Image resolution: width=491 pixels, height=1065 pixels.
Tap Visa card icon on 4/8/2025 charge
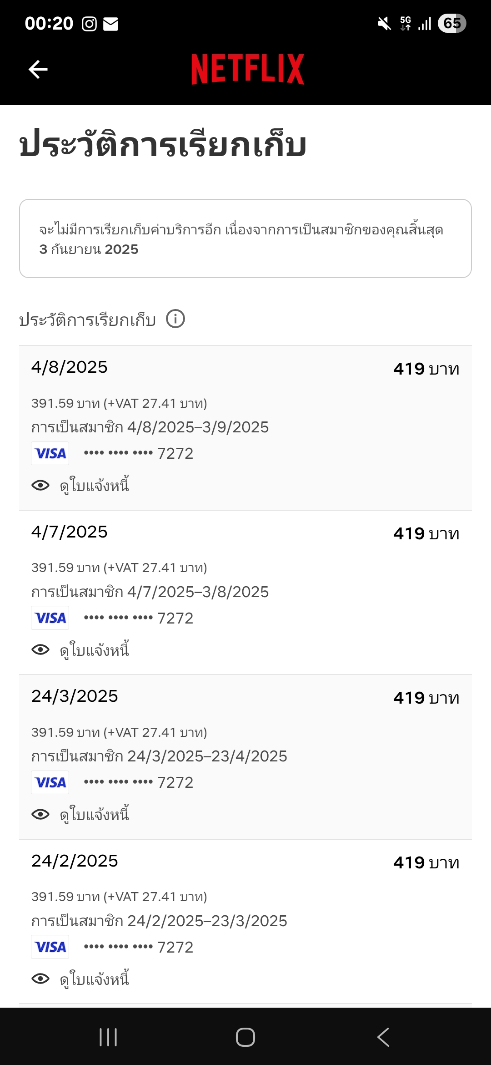[50, 453]
